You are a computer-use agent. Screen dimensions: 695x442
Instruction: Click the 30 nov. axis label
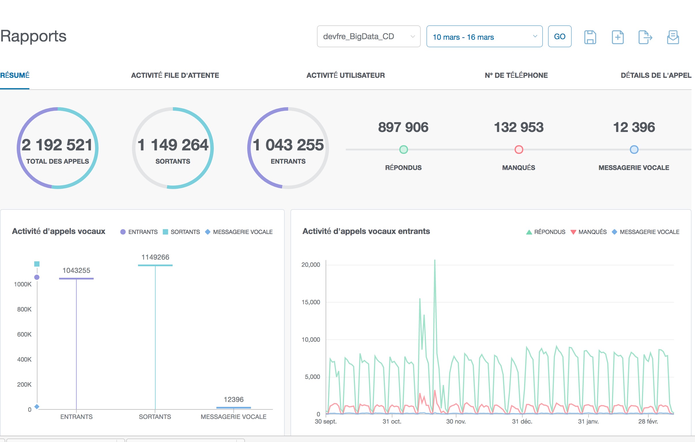tap(456, 421)
